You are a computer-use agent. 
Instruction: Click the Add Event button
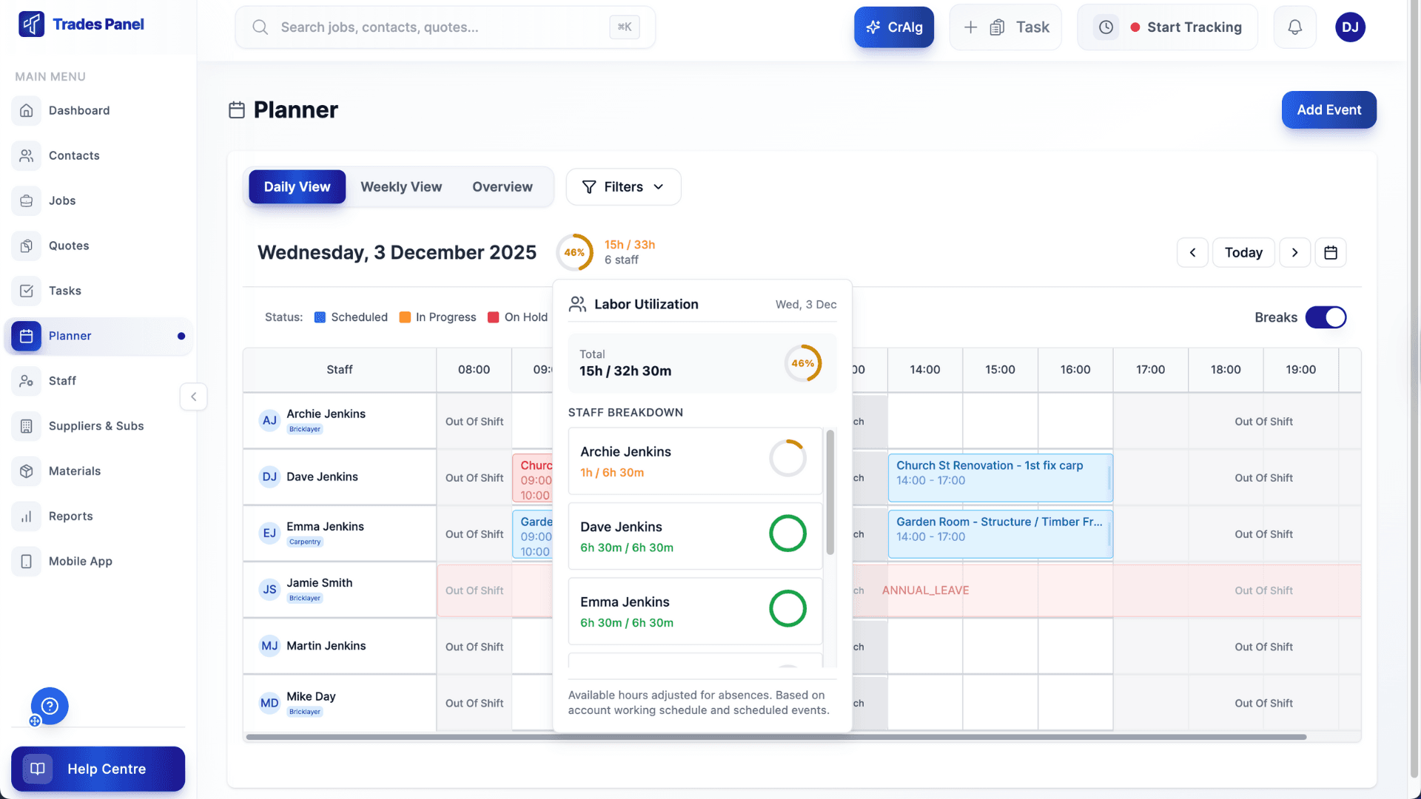[x=1328, y=109]
